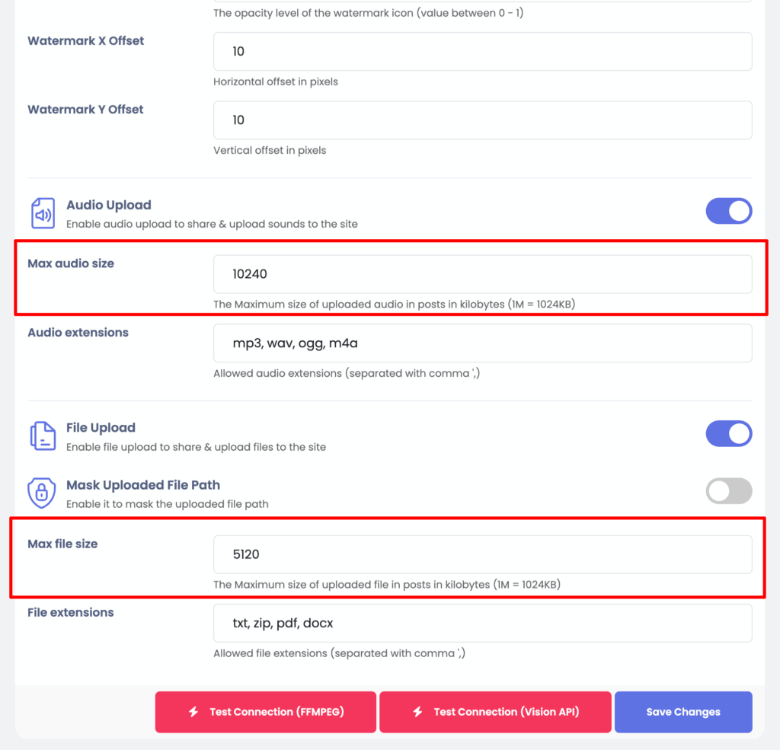The height and width of the screenshot is (750, 780).
Task: Turn off the File Upload switch
Action: pyautogui.click(x=728, y=434)
